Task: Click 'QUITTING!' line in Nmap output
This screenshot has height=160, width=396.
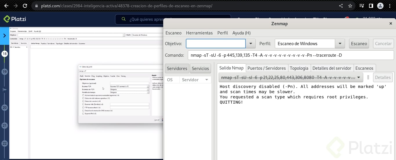Action: coord(231,102)
